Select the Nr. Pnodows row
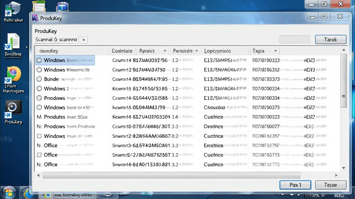355x199 pixels. tap(188, 126)
